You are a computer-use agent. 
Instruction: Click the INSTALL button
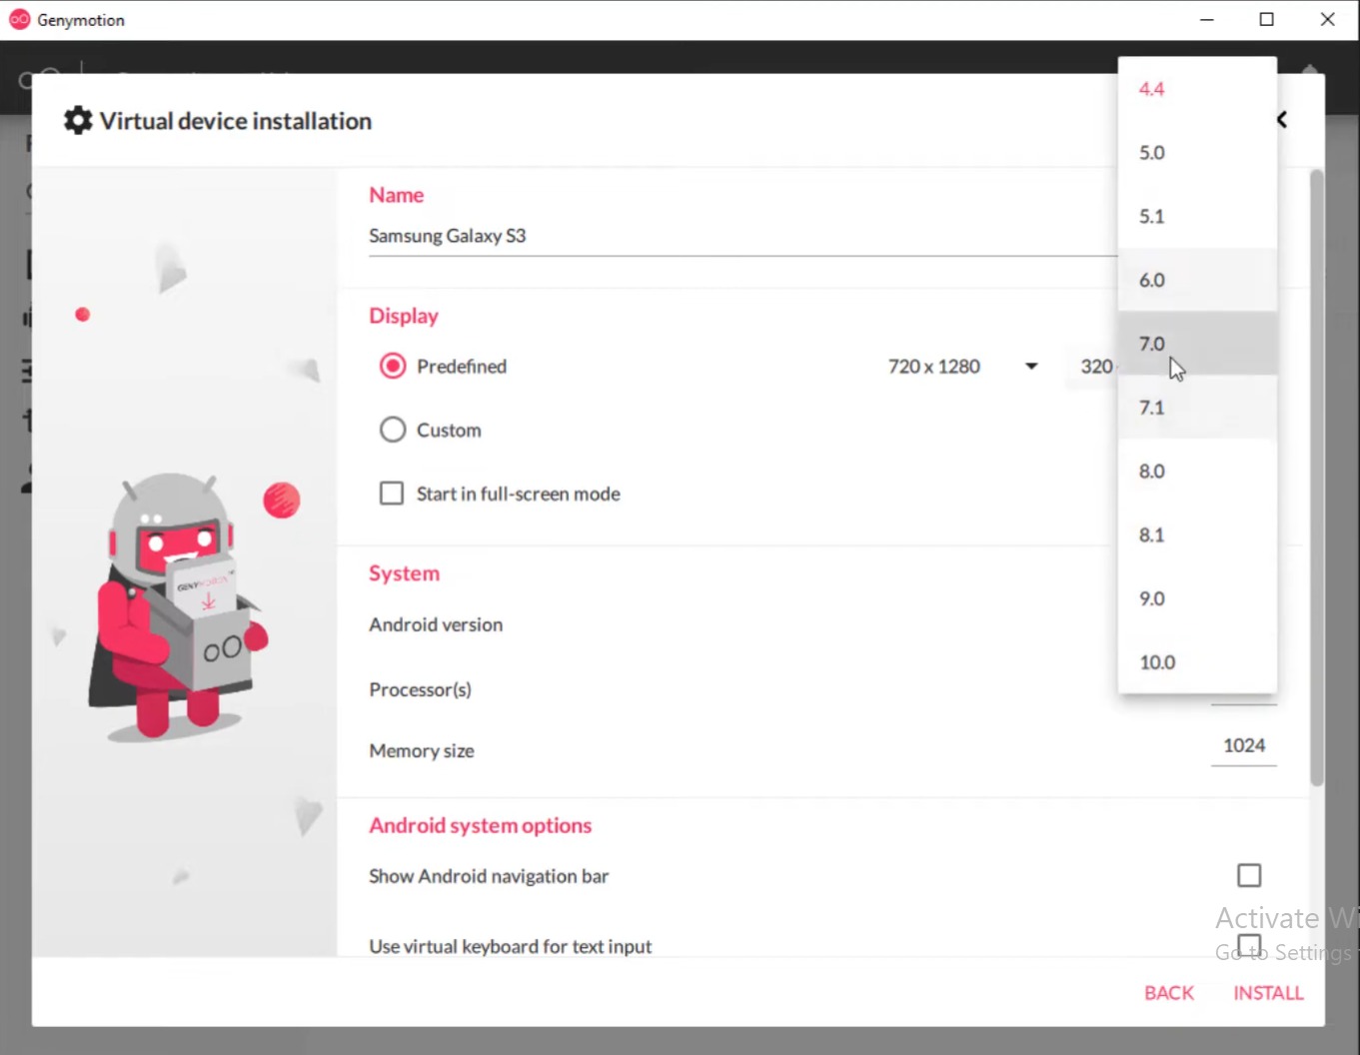coord(1268,993)
